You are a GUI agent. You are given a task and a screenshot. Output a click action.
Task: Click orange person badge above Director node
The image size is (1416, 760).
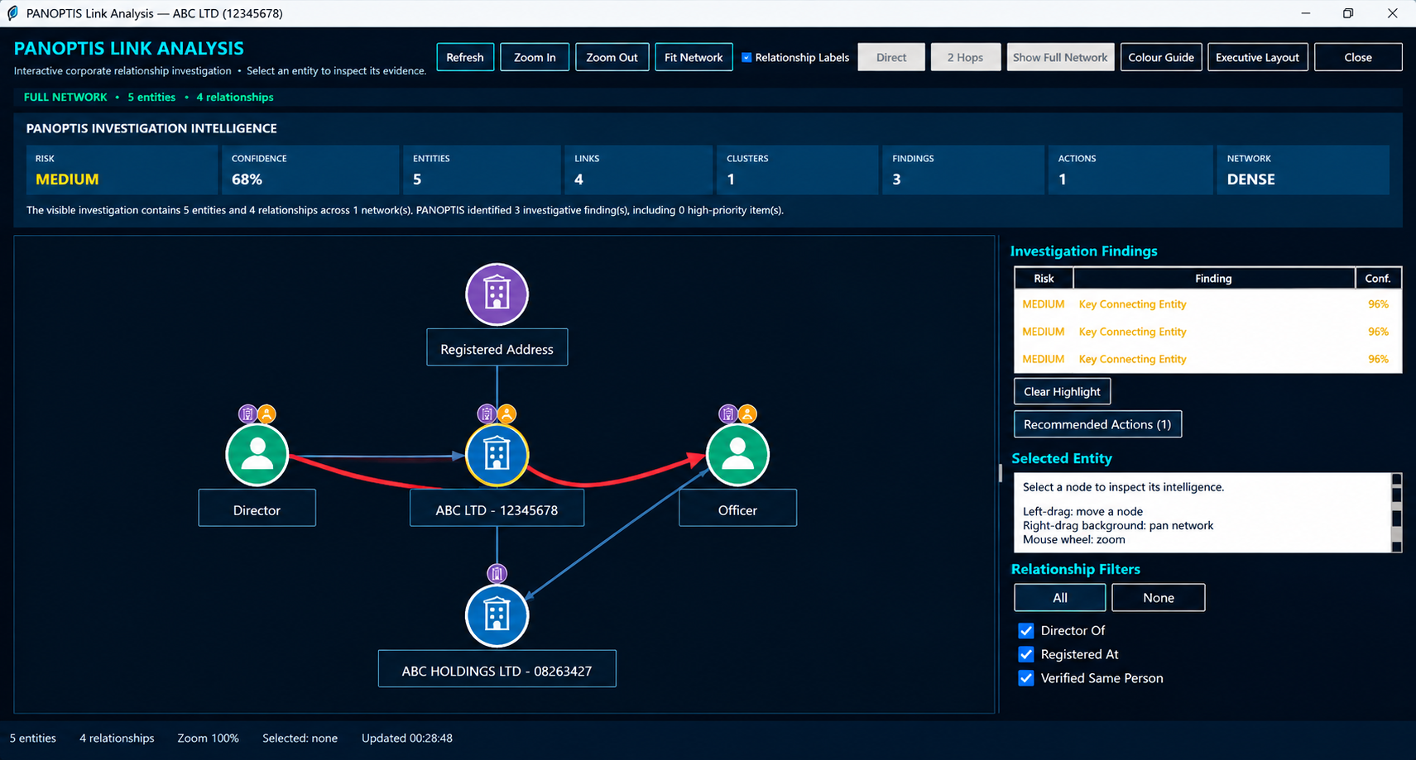[x=266, y=413]
